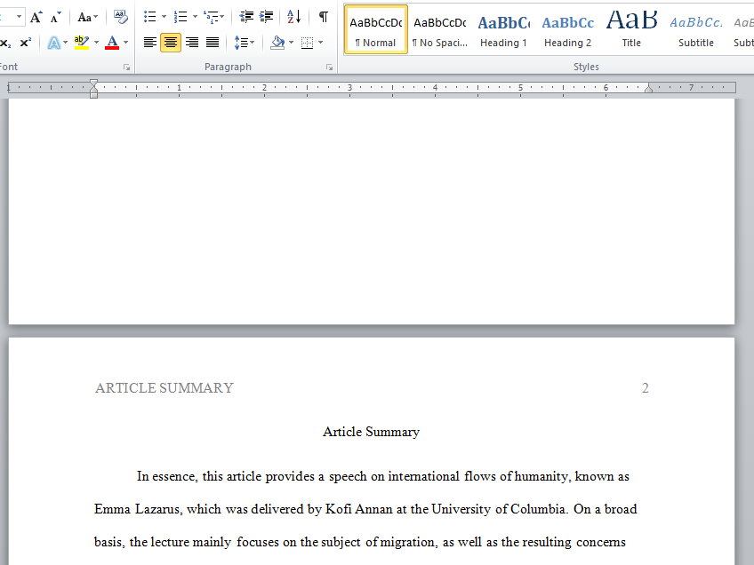Click the ARTICLE SUMMARY header text

pos(164,387)
